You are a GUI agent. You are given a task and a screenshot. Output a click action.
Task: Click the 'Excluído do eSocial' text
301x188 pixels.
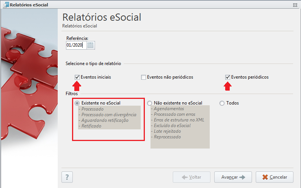click(x=172, y=126)
